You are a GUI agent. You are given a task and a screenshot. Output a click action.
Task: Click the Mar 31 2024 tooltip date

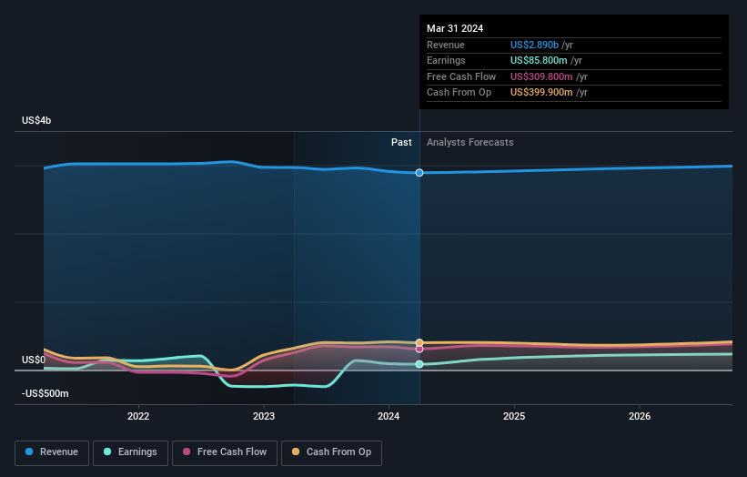(x=453, y=28)
